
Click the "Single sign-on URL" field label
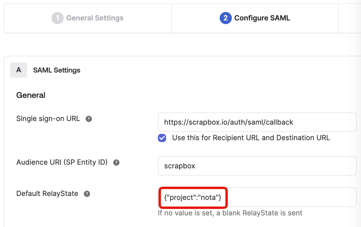(x=48, y=119)
